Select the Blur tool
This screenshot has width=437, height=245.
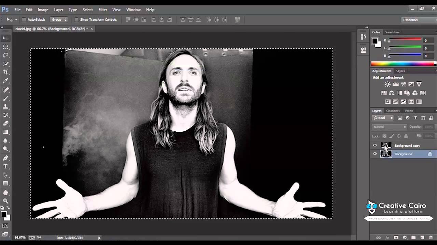tap(5, 141)
